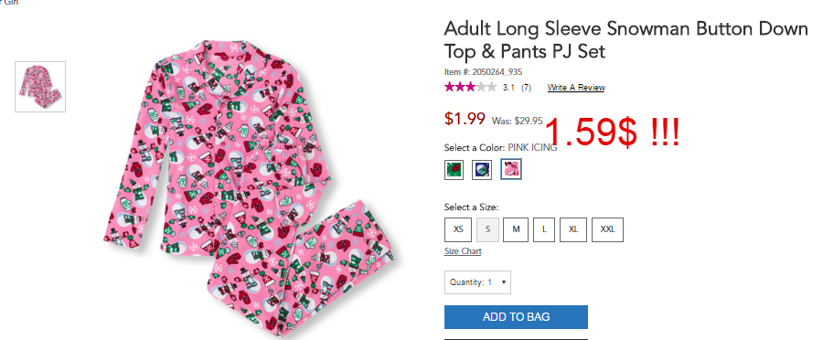Screen dimensions: 823x340
Task: Choose size XL
Action: (573, 229)
